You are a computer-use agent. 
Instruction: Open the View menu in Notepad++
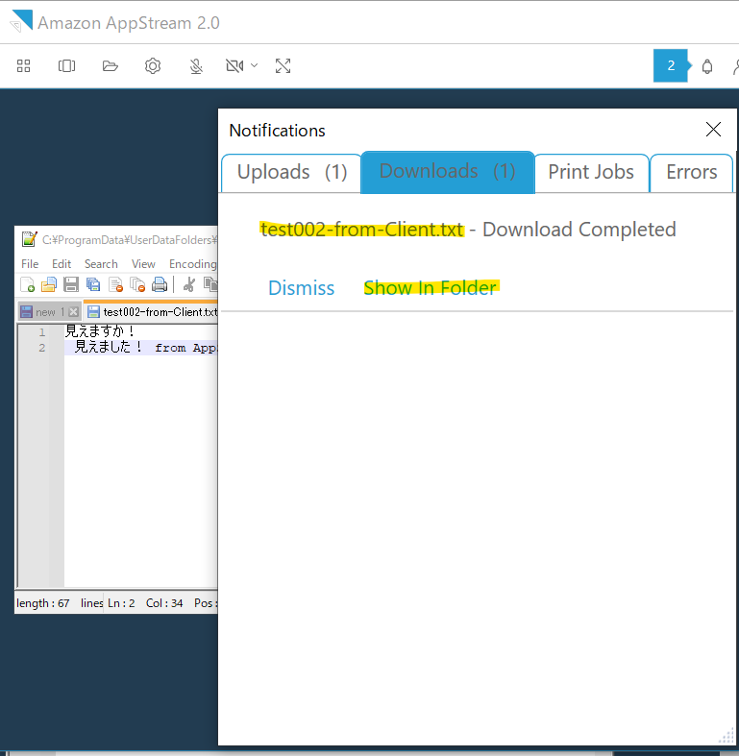143,264
